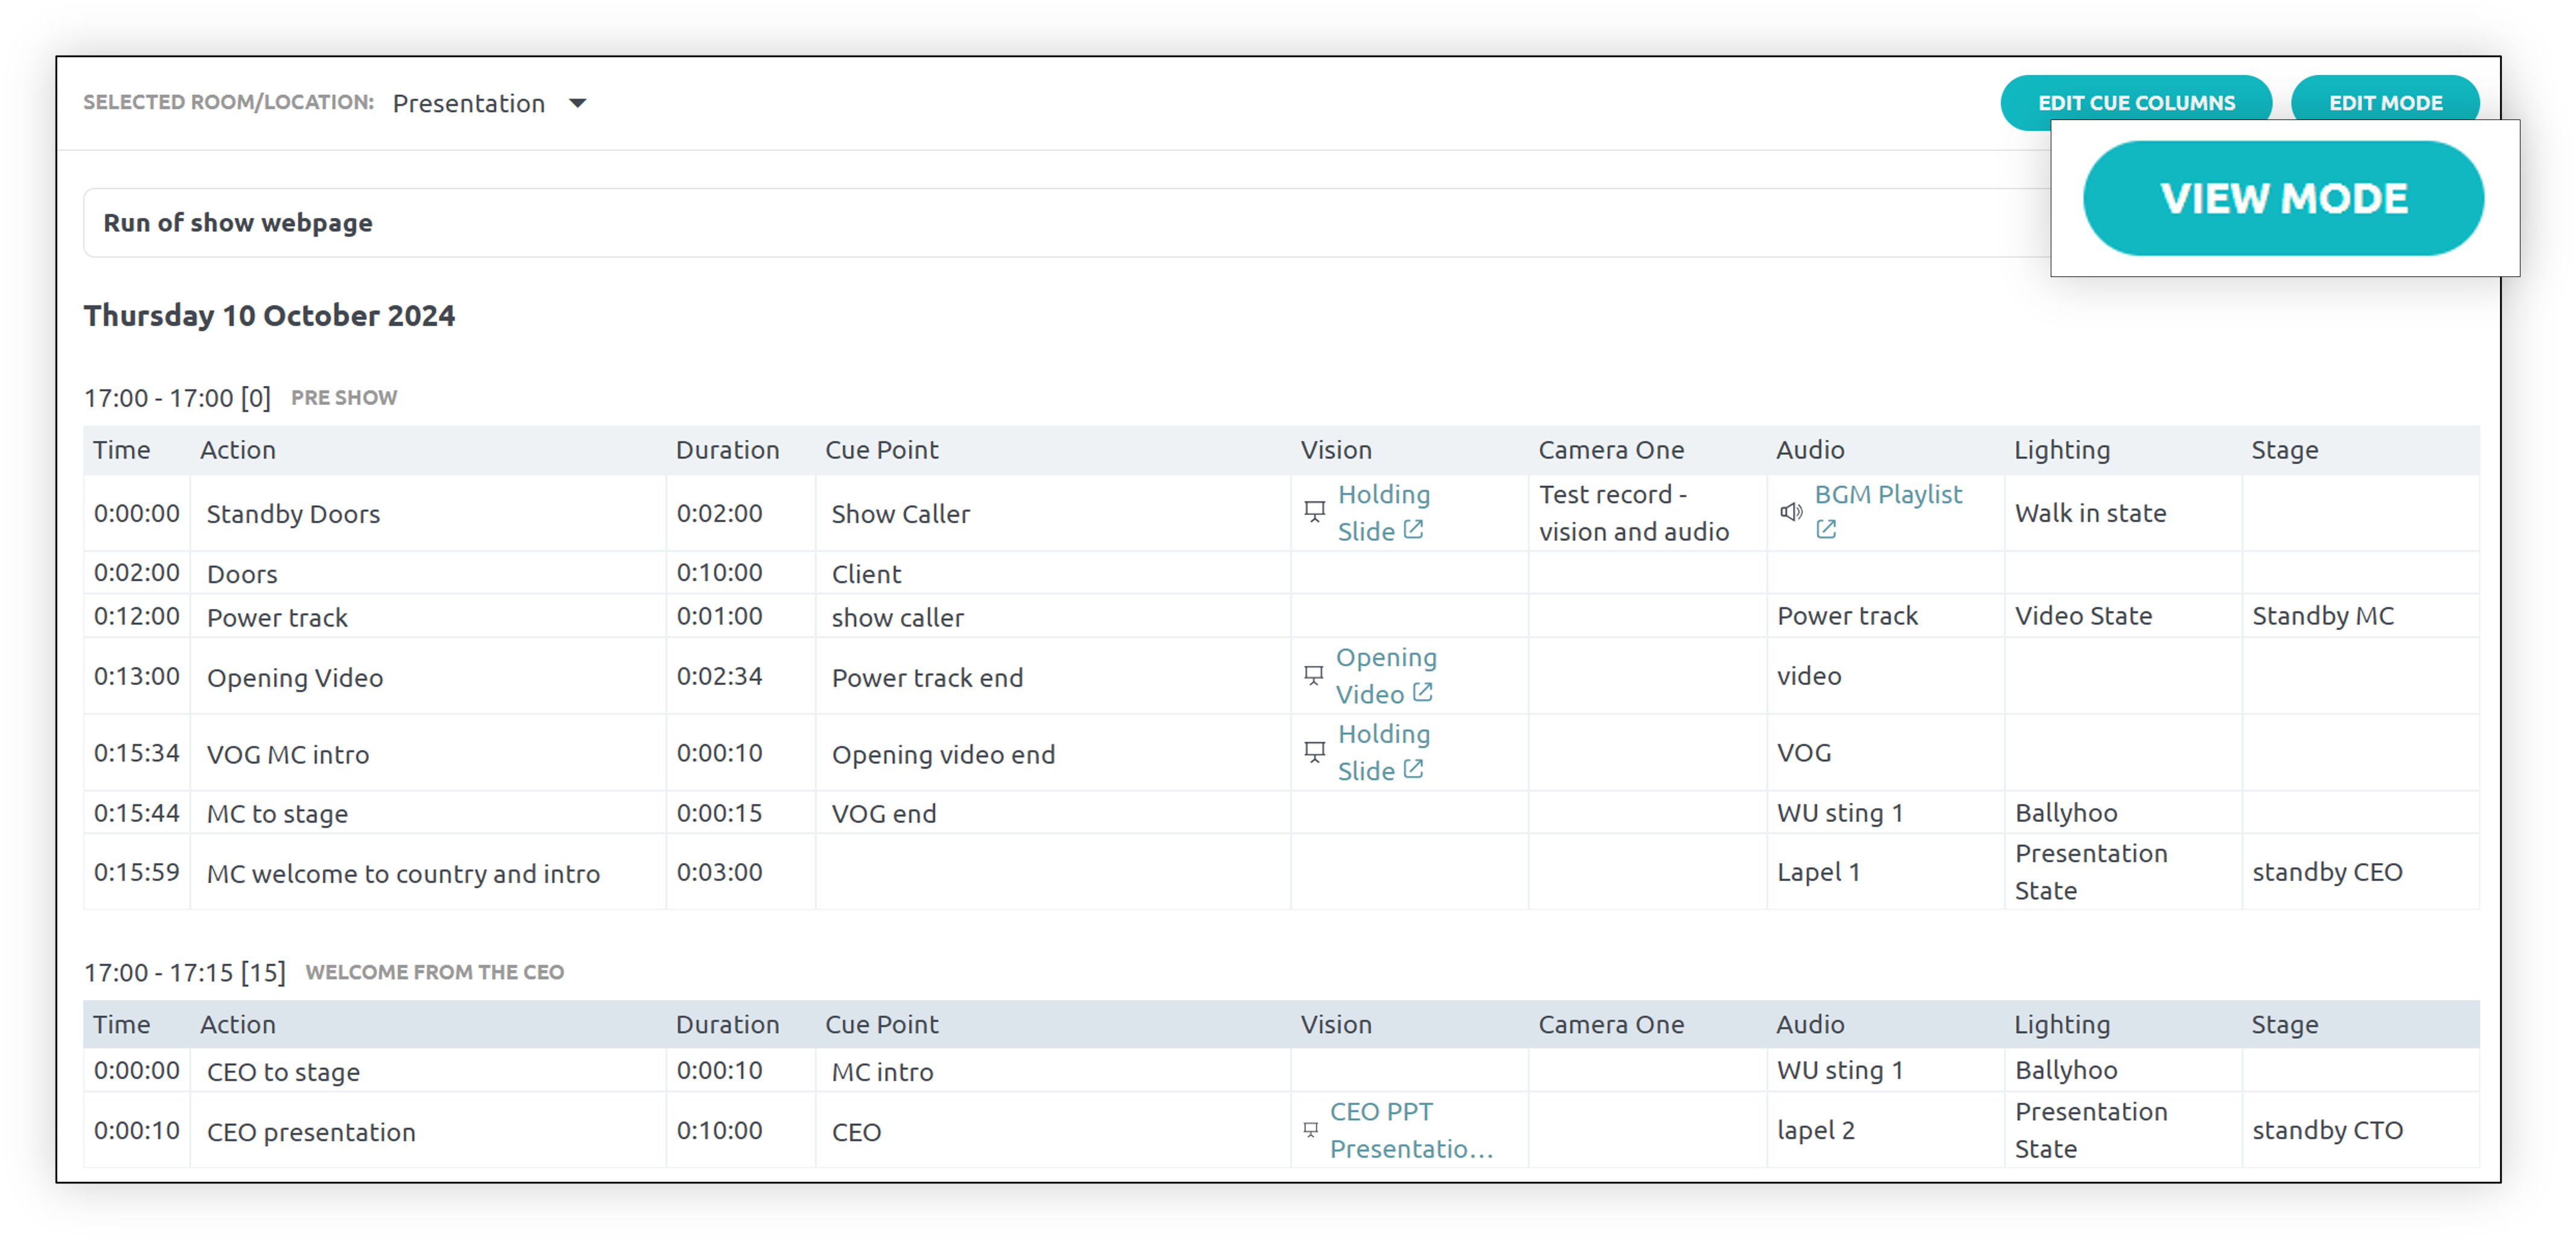2576x1239 pixels.
Task: Click the 'VOG MC intro' action text
Action: tap(287, 754)
